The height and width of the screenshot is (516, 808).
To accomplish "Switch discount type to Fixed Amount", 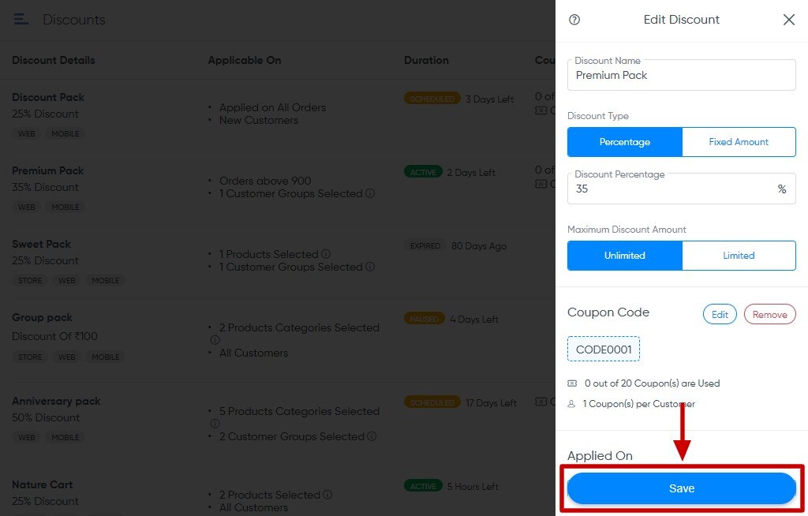I will click(x=739, y=142).
